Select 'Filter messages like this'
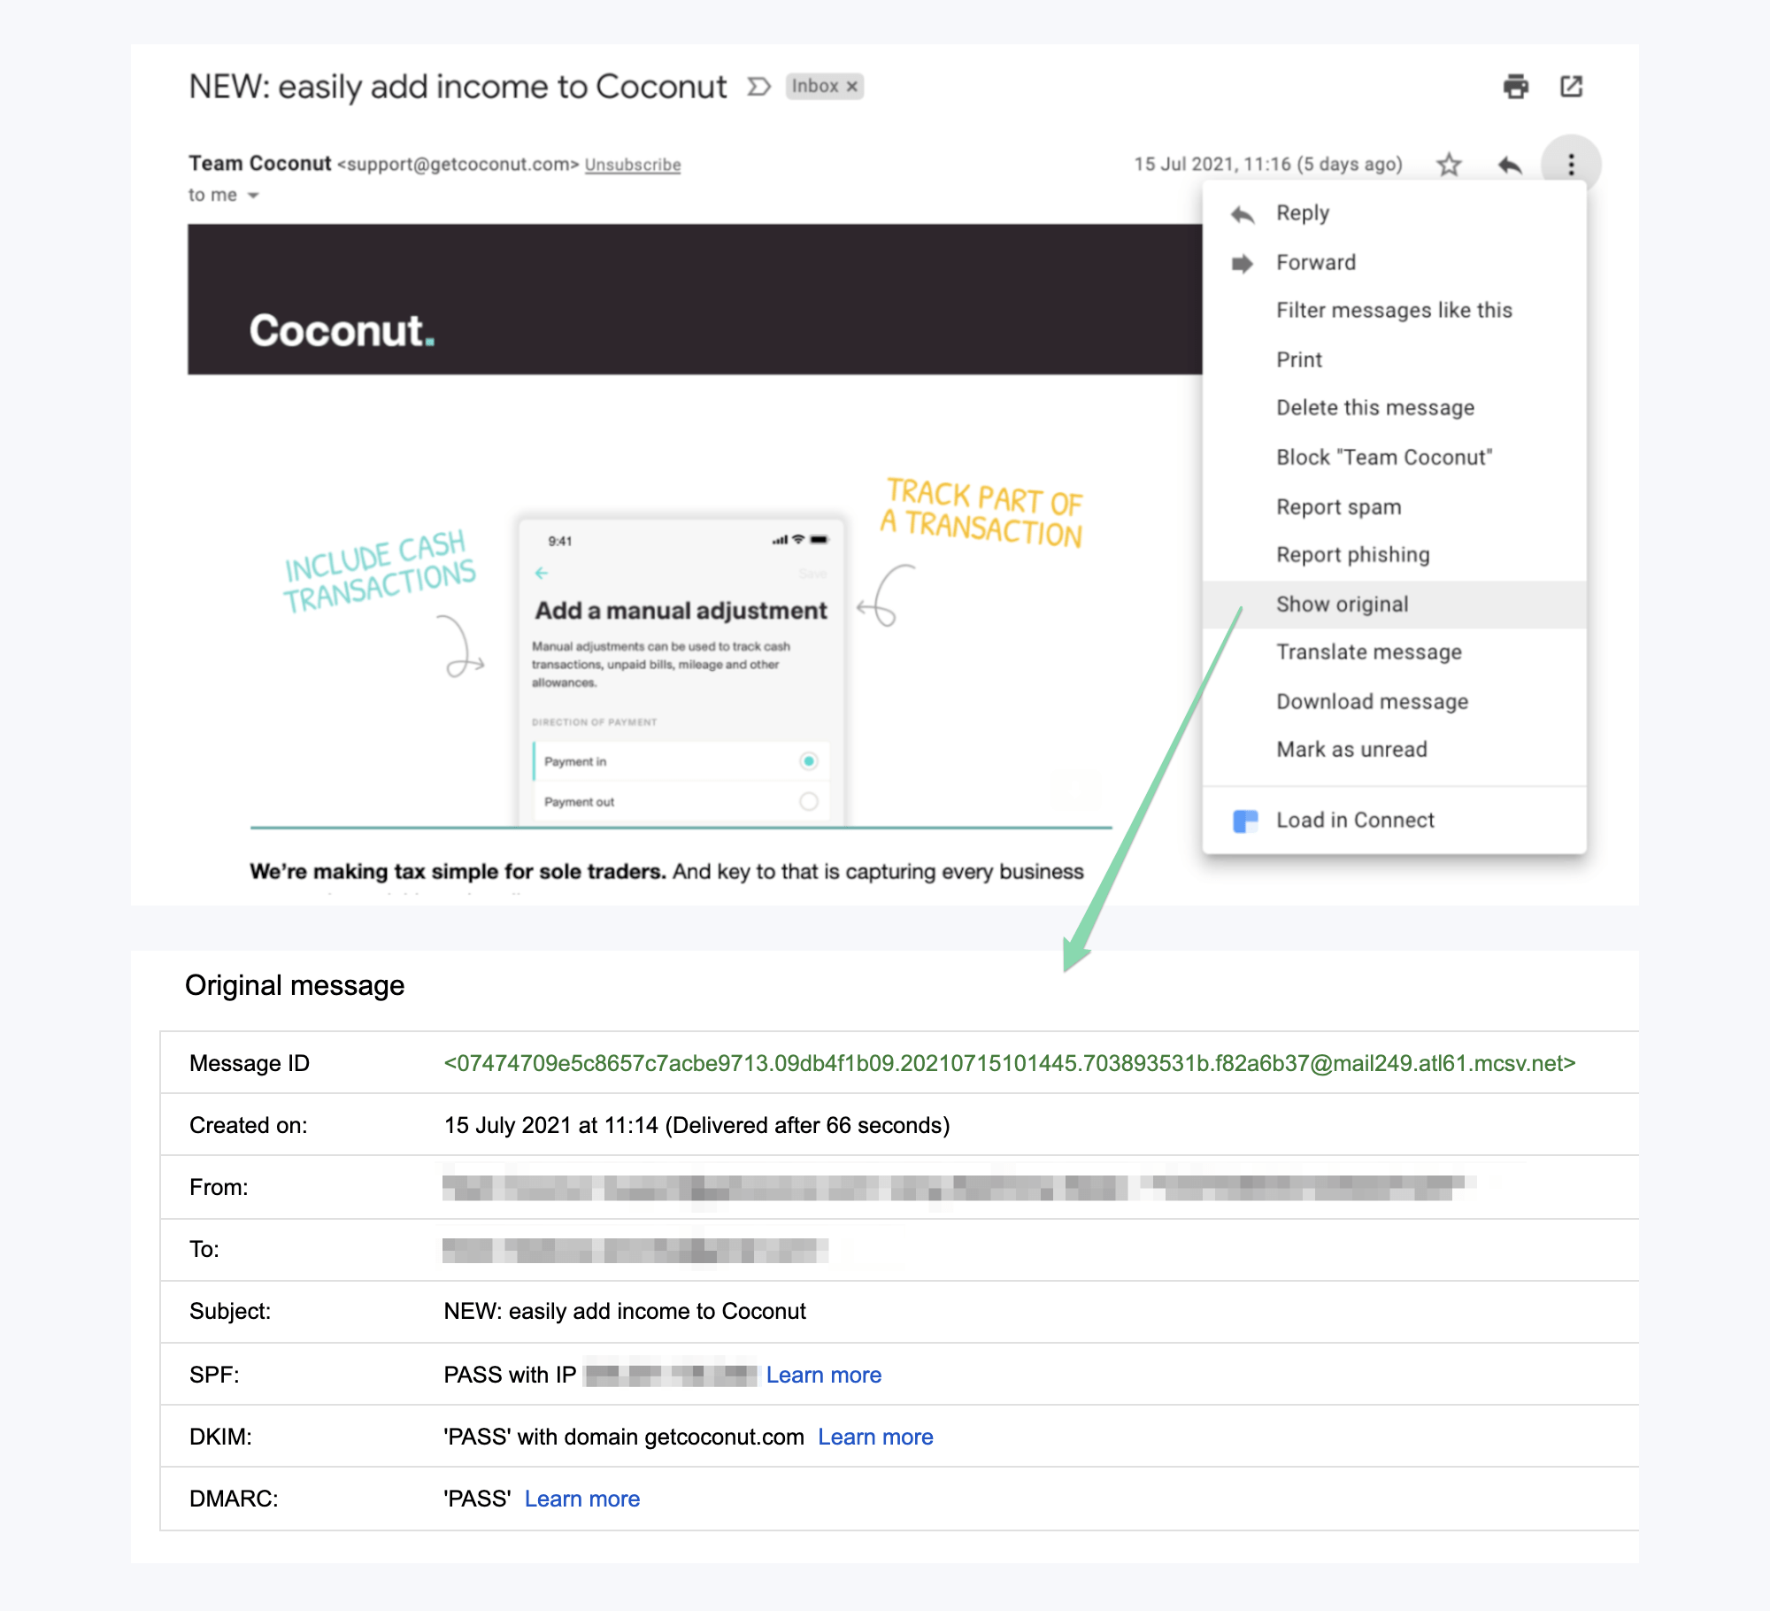The height and width of the screenshot is (1611, 1770). pos(1394,311)
